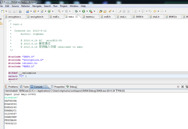Viewport: 188px width, 129px height.
Task: Click the Open Task folder icon
Action: (105, 11)
